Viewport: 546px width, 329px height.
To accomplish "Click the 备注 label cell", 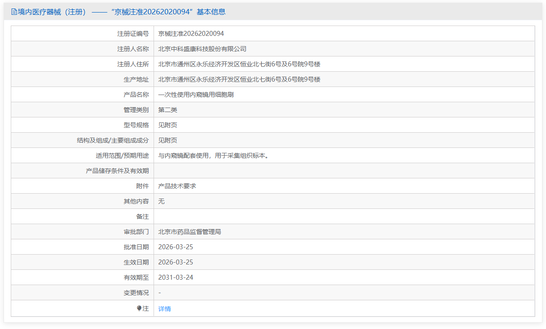I will tap(83, 216).
